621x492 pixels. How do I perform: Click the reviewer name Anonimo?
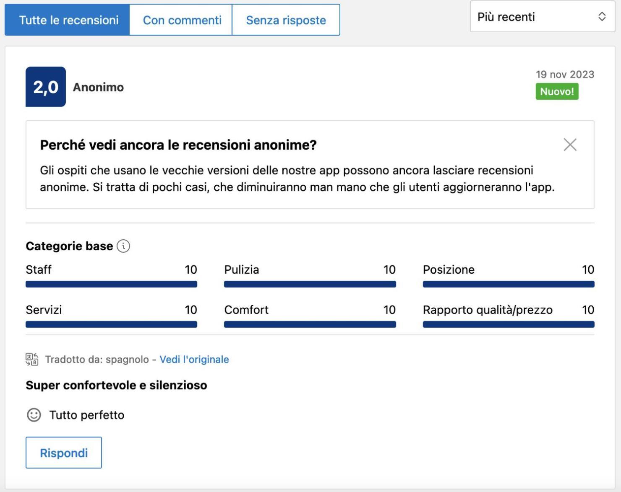[98, 87]
